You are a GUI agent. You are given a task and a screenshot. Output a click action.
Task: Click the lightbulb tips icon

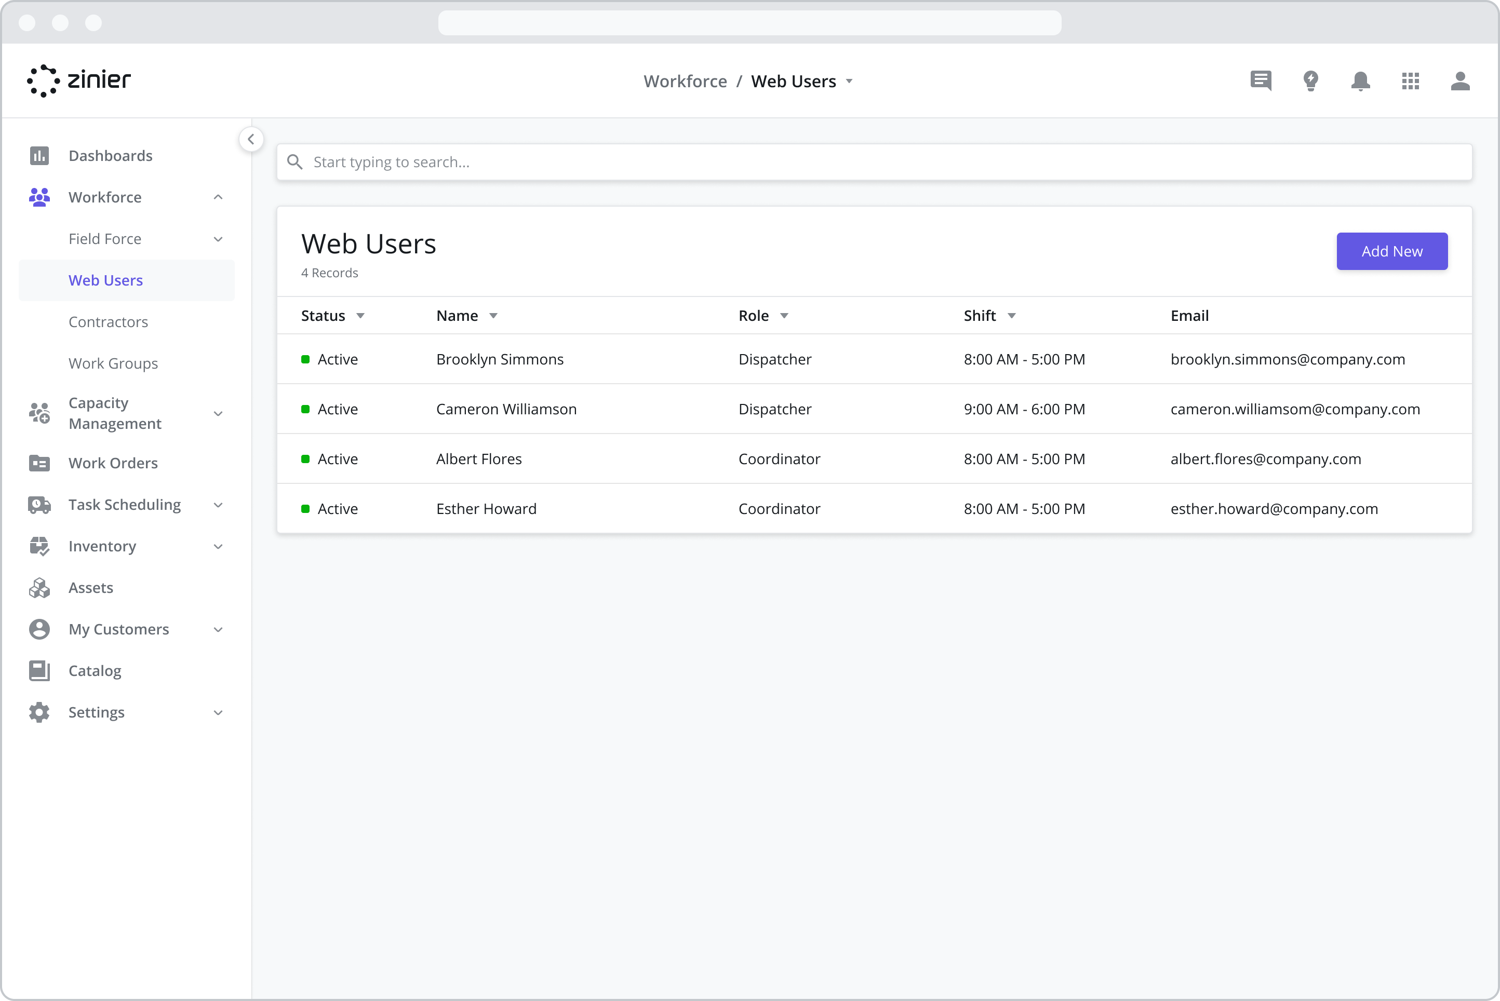[x=1310, y=81]
